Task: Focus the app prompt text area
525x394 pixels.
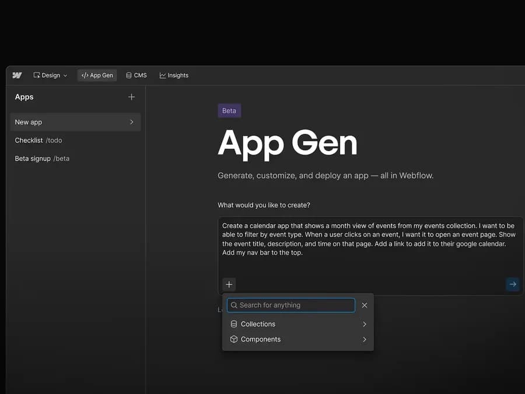Action: (370, 256)
